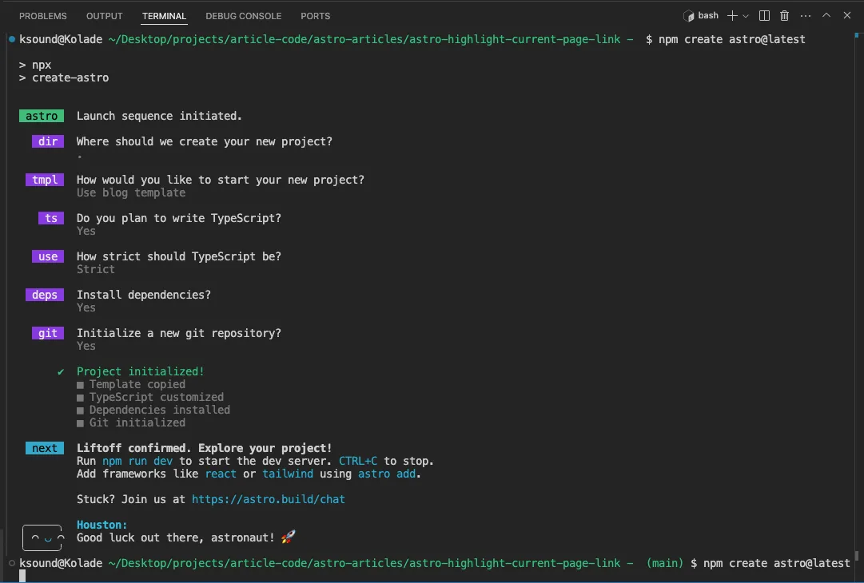864x583 pixels.
Task: Split the terminal pane
Action: point(765,16)
